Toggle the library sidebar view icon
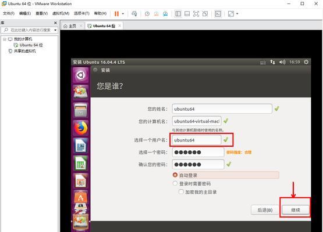 178,14
